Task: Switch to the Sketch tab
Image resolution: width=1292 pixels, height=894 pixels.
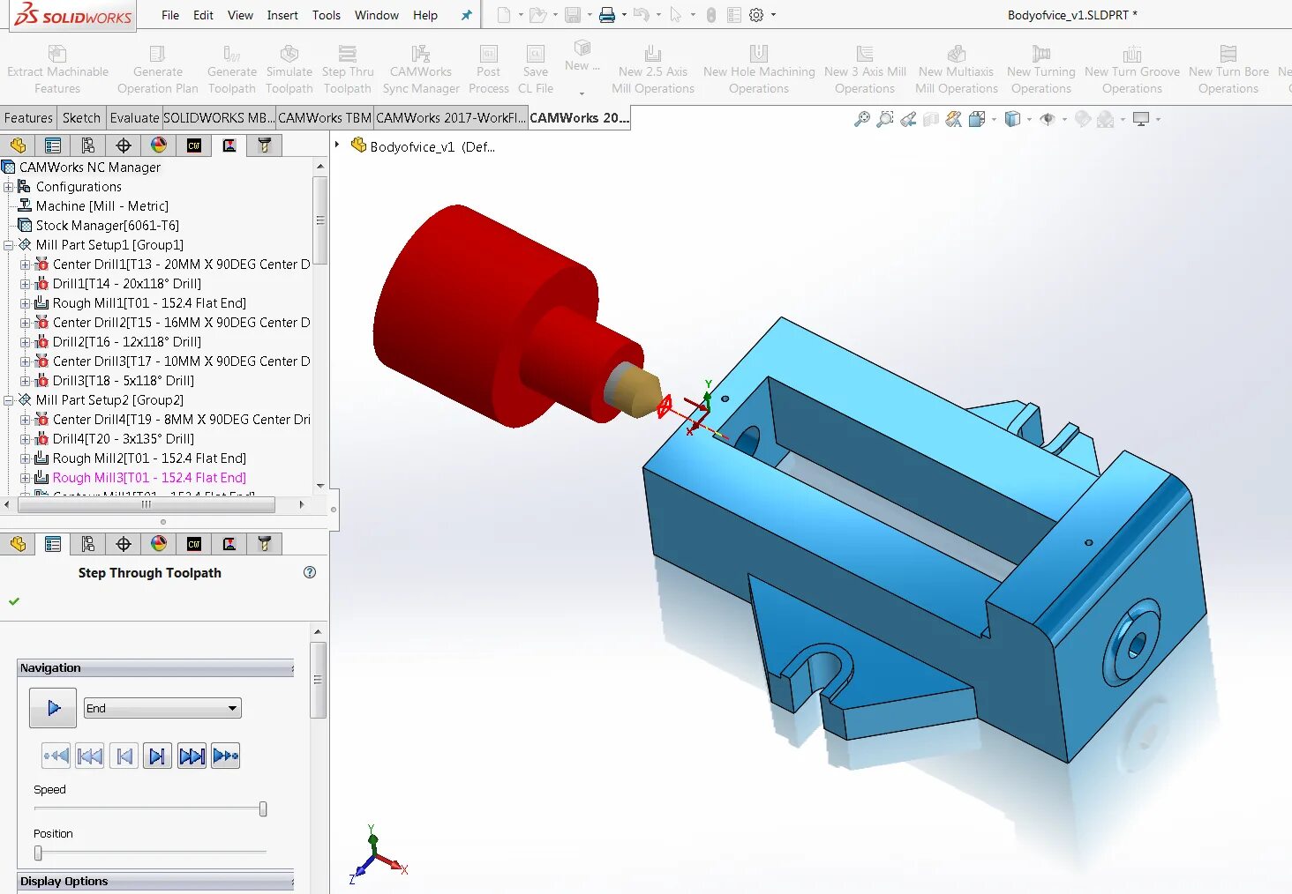Action: (81, 117)
